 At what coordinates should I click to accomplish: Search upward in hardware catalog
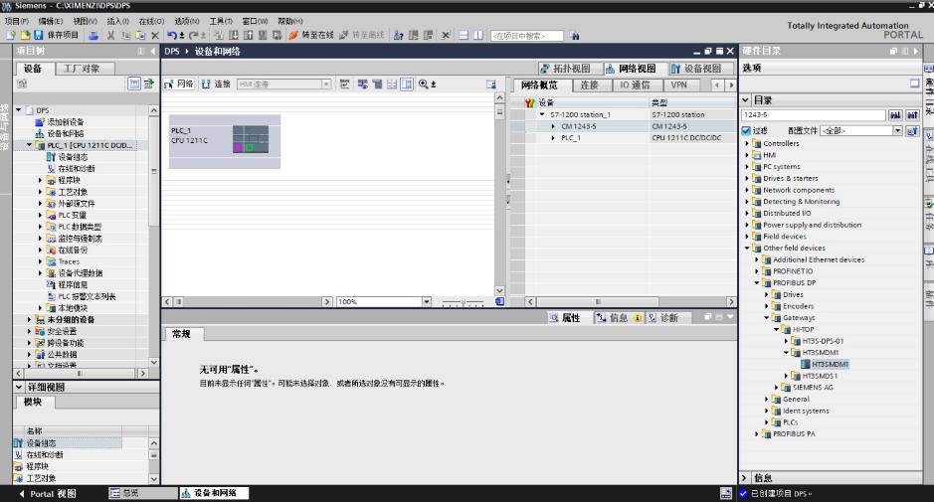point(912,115)
